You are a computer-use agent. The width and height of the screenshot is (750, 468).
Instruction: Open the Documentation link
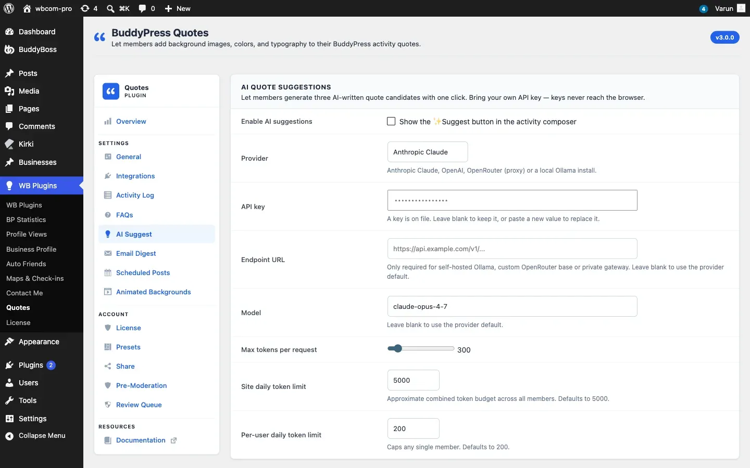[x=141, y=440]
